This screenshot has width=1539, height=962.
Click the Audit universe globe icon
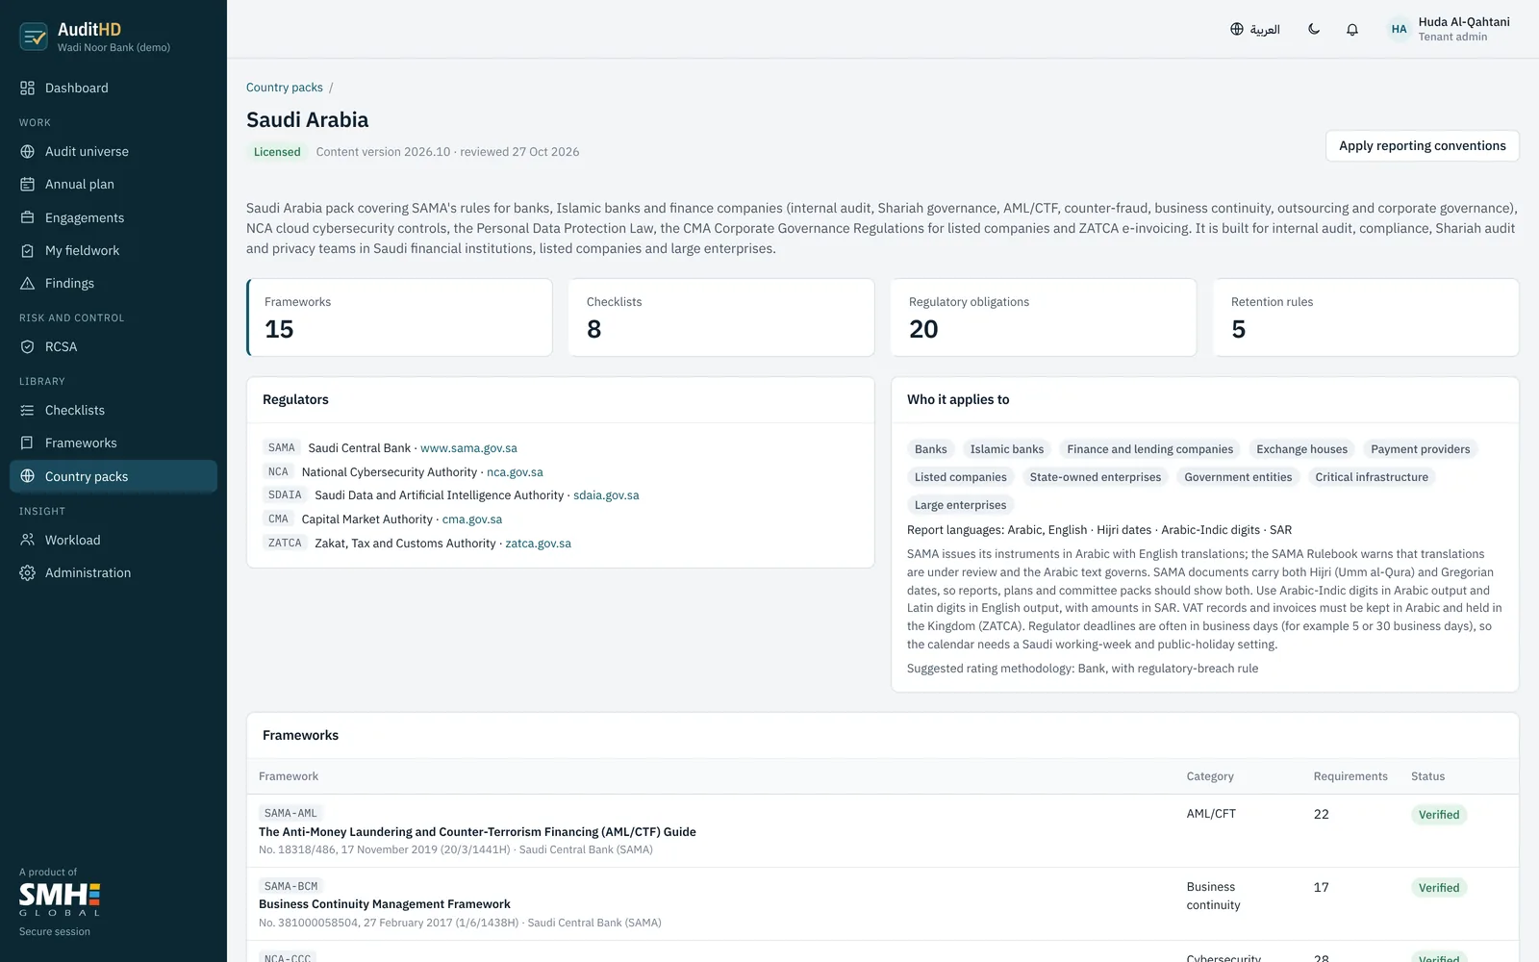tap(27, 151)
